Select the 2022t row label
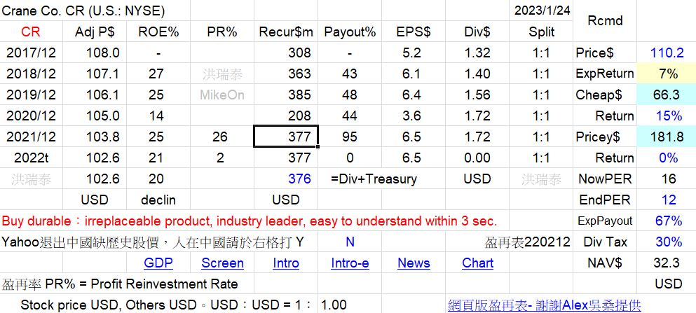This screenshot has width=696, height=313. [31, 158]
